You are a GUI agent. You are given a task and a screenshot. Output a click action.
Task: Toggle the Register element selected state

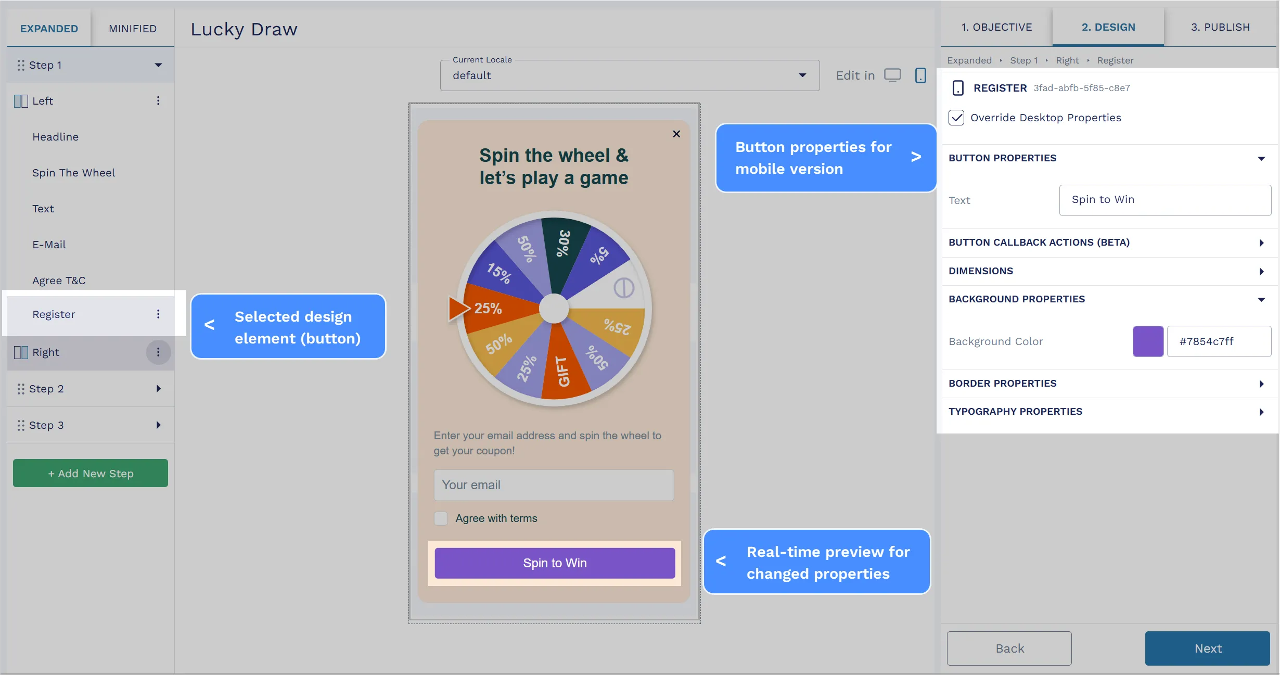point(53,314)
